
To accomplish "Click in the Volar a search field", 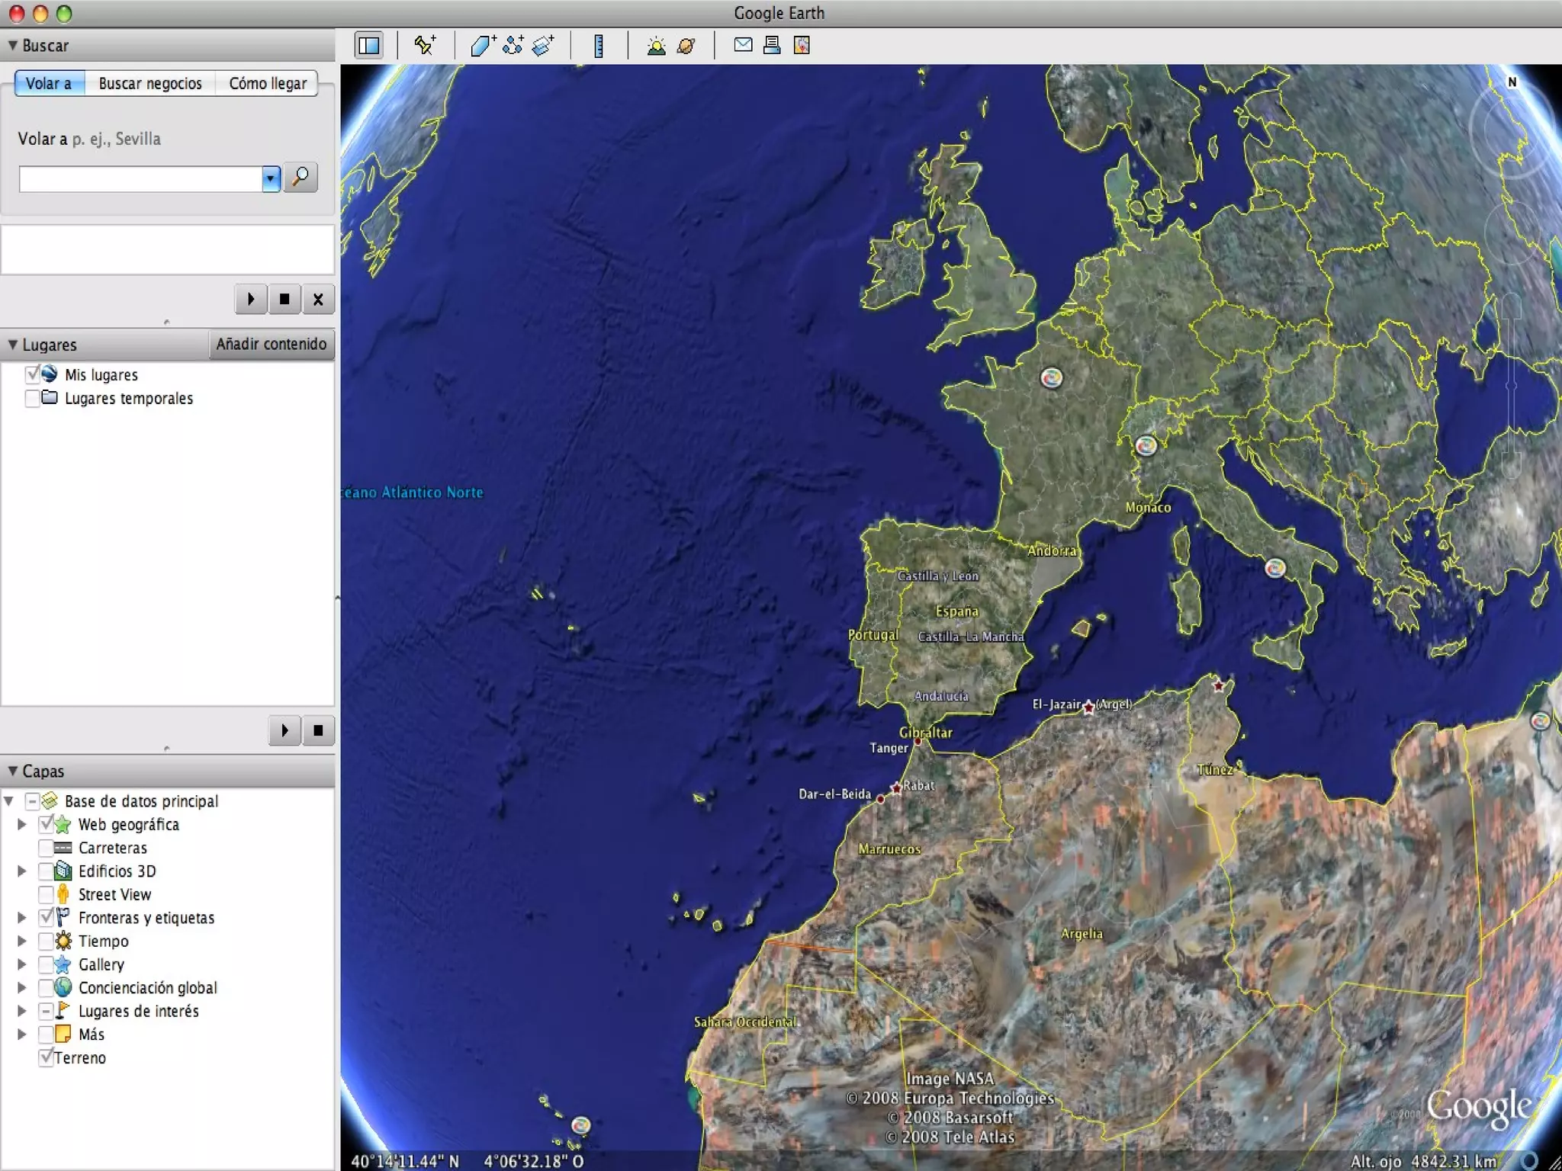I will (x=140, y=178).
